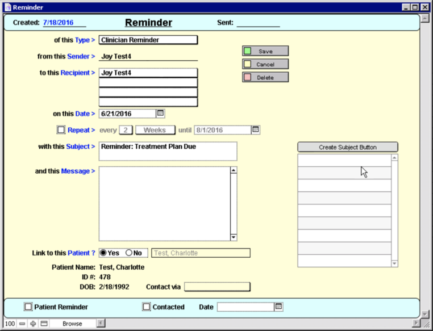Click the yellow Cancel button

[265, 64]
